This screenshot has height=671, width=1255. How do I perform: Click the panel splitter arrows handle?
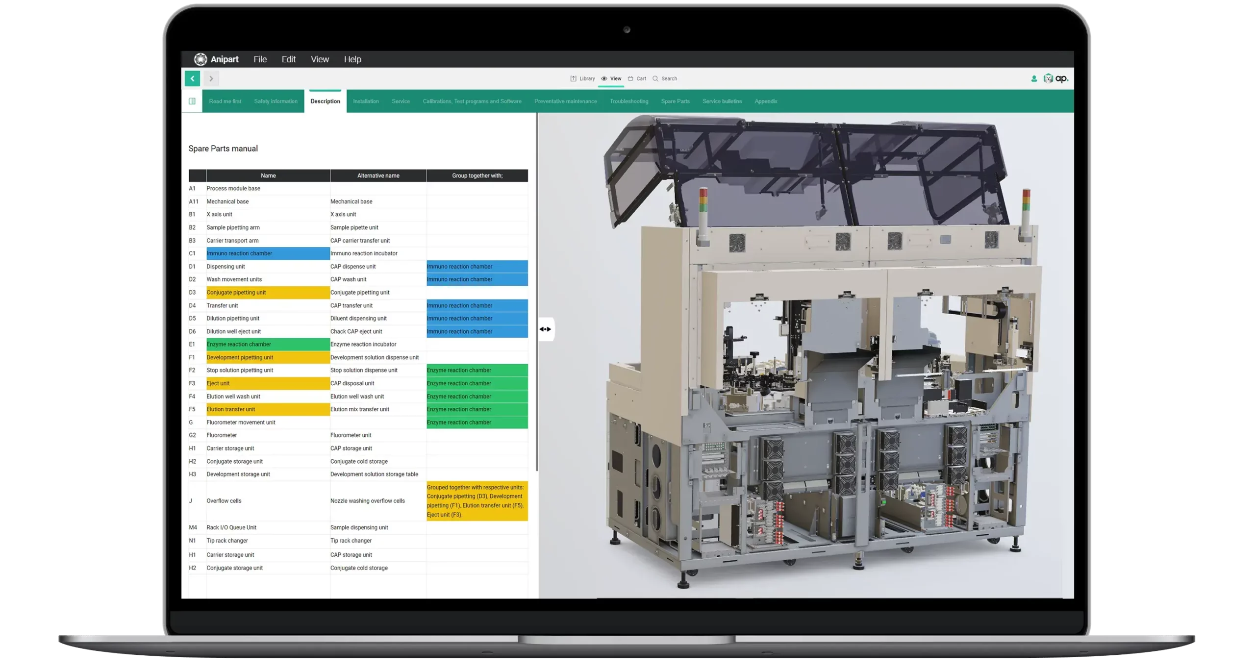(x=545, y=329)
